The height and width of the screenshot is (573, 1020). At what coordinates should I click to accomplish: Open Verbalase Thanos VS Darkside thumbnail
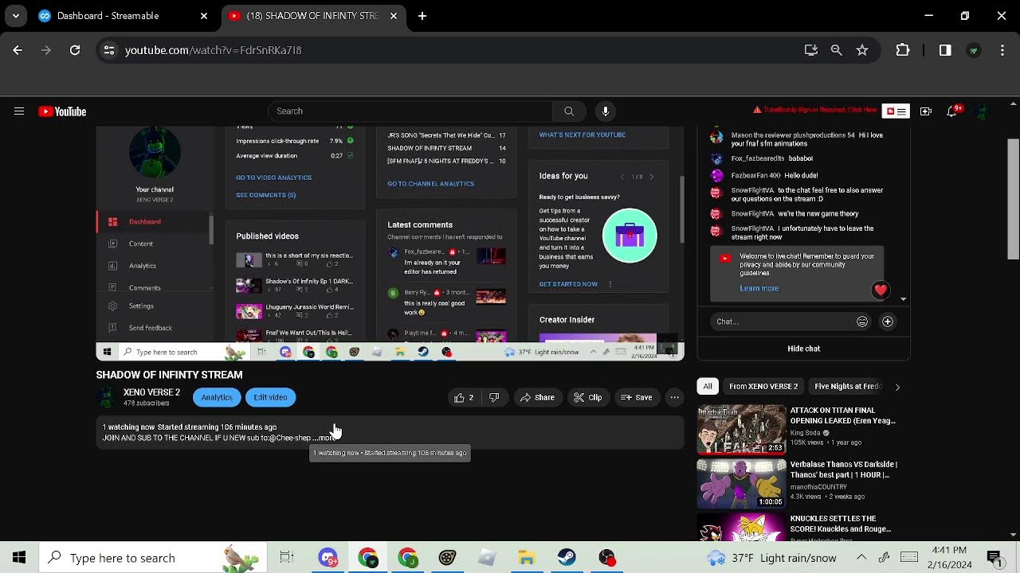coord(741,483)
